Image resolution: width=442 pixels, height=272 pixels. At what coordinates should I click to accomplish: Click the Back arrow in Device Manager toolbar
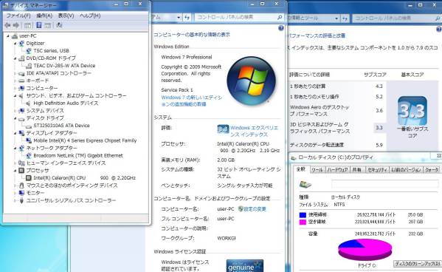[x=8, y=25]
